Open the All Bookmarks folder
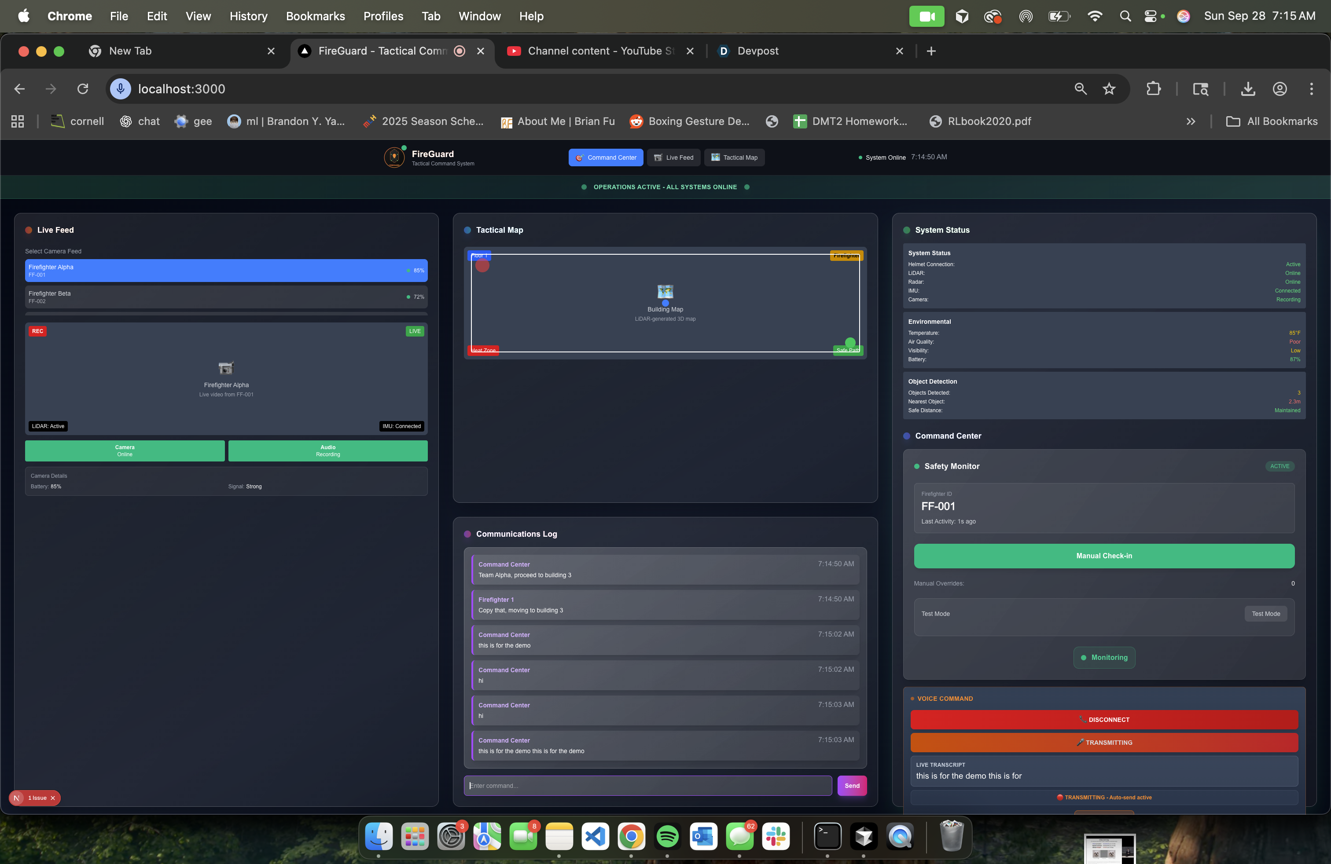The height and width of the screenshot is (864, 1331). 1272,121
